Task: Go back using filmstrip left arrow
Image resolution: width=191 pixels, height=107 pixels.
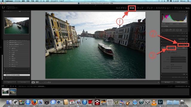Action: [x=13, y=86]
